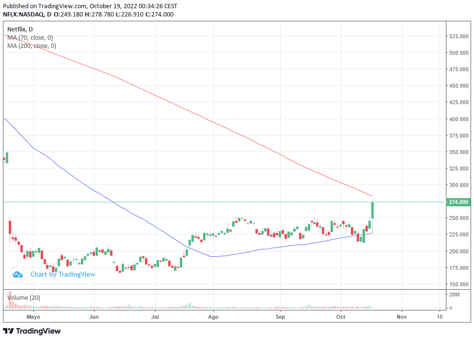Click the Jun label on time axis
474x340 pixels.
pyautogui.click(x=94, y=317)
